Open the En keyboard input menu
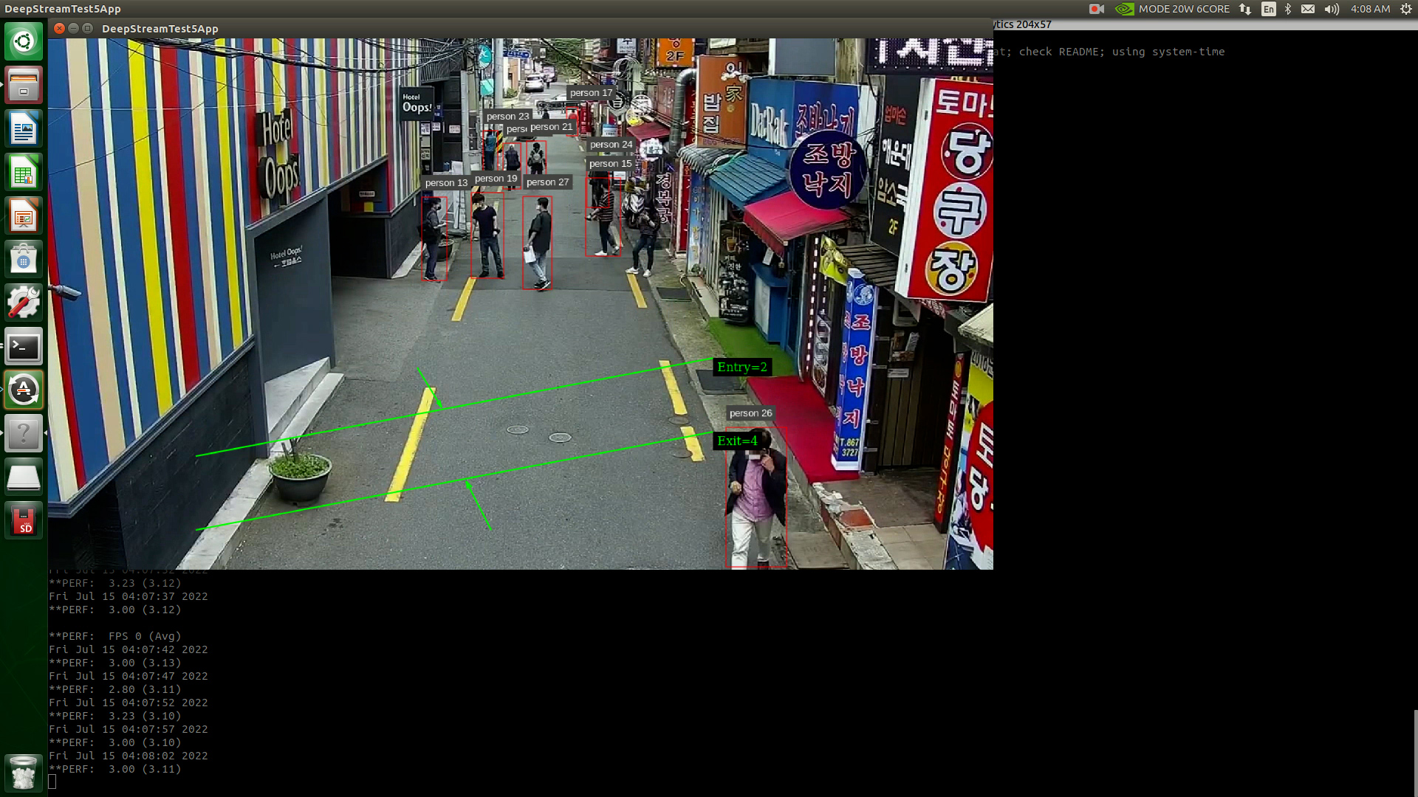 [1268, 9]
